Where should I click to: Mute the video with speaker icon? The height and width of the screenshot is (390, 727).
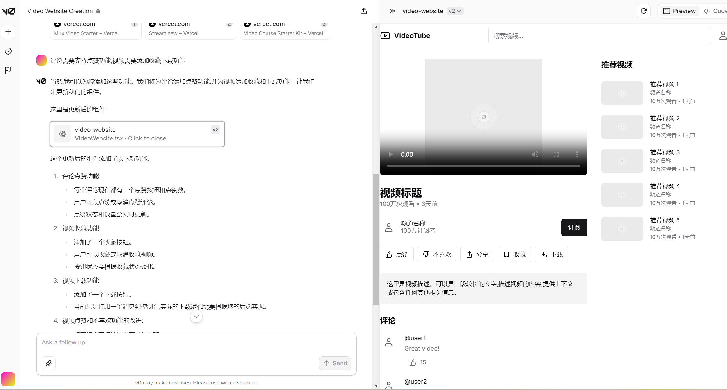(535, 154)
